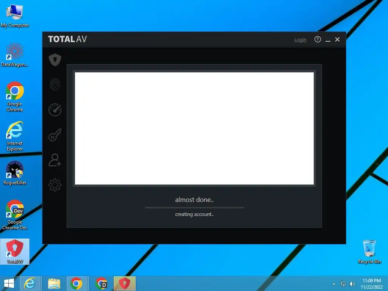This screenshot has height=291, width=388.
Task: Select the TotalAV desktop shortcut
Action: (x=15, y=252)
